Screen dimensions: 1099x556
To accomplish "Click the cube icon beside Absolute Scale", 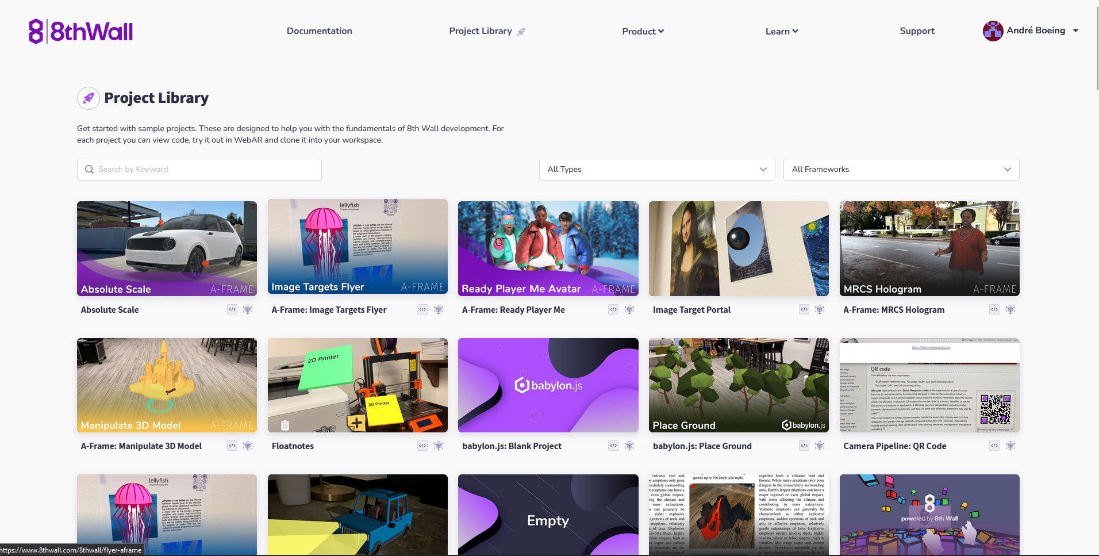I will 248,309.
